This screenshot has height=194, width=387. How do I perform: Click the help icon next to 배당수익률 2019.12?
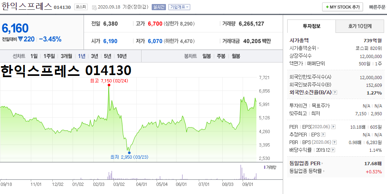click(x=333, y=150)
